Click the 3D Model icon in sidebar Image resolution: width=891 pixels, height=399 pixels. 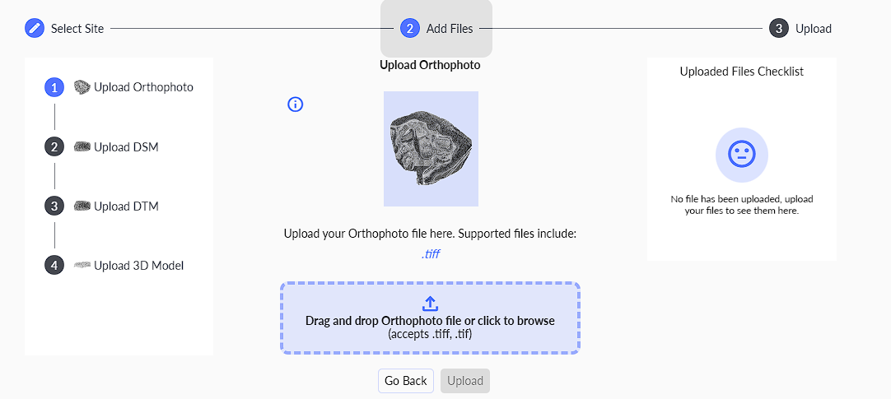(x=82, y=265)
